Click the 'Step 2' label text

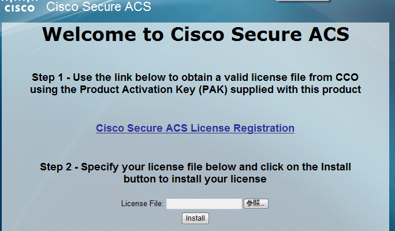(x=56, y=167)
